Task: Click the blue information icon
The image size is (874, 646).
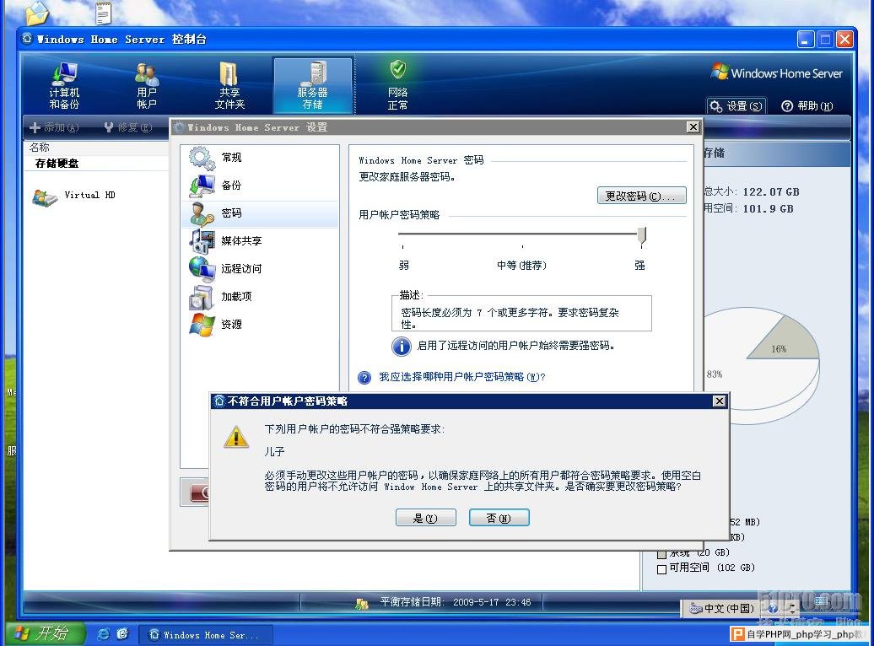Action: tap(402, 346)
